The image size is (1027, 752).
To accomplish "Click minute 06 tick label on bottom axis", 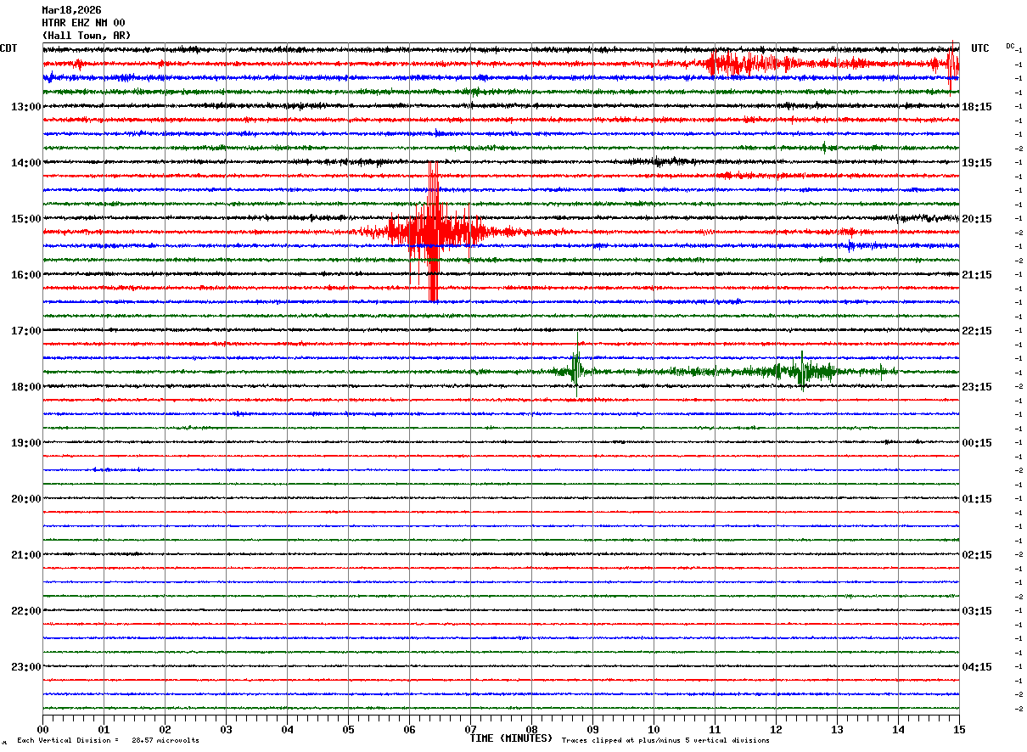I will coord(409,729).
